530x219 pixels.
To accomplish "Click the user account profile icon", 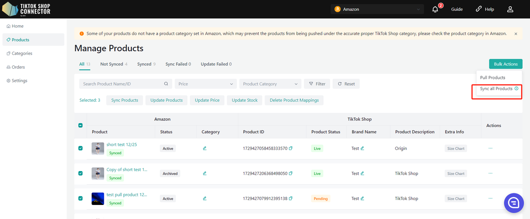I will click(510, 9).
